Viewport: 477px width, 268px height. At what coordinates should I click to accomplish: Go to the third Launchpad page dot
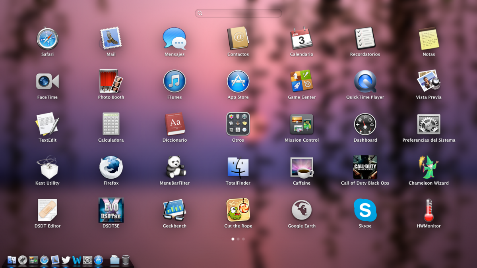(243, 239)
